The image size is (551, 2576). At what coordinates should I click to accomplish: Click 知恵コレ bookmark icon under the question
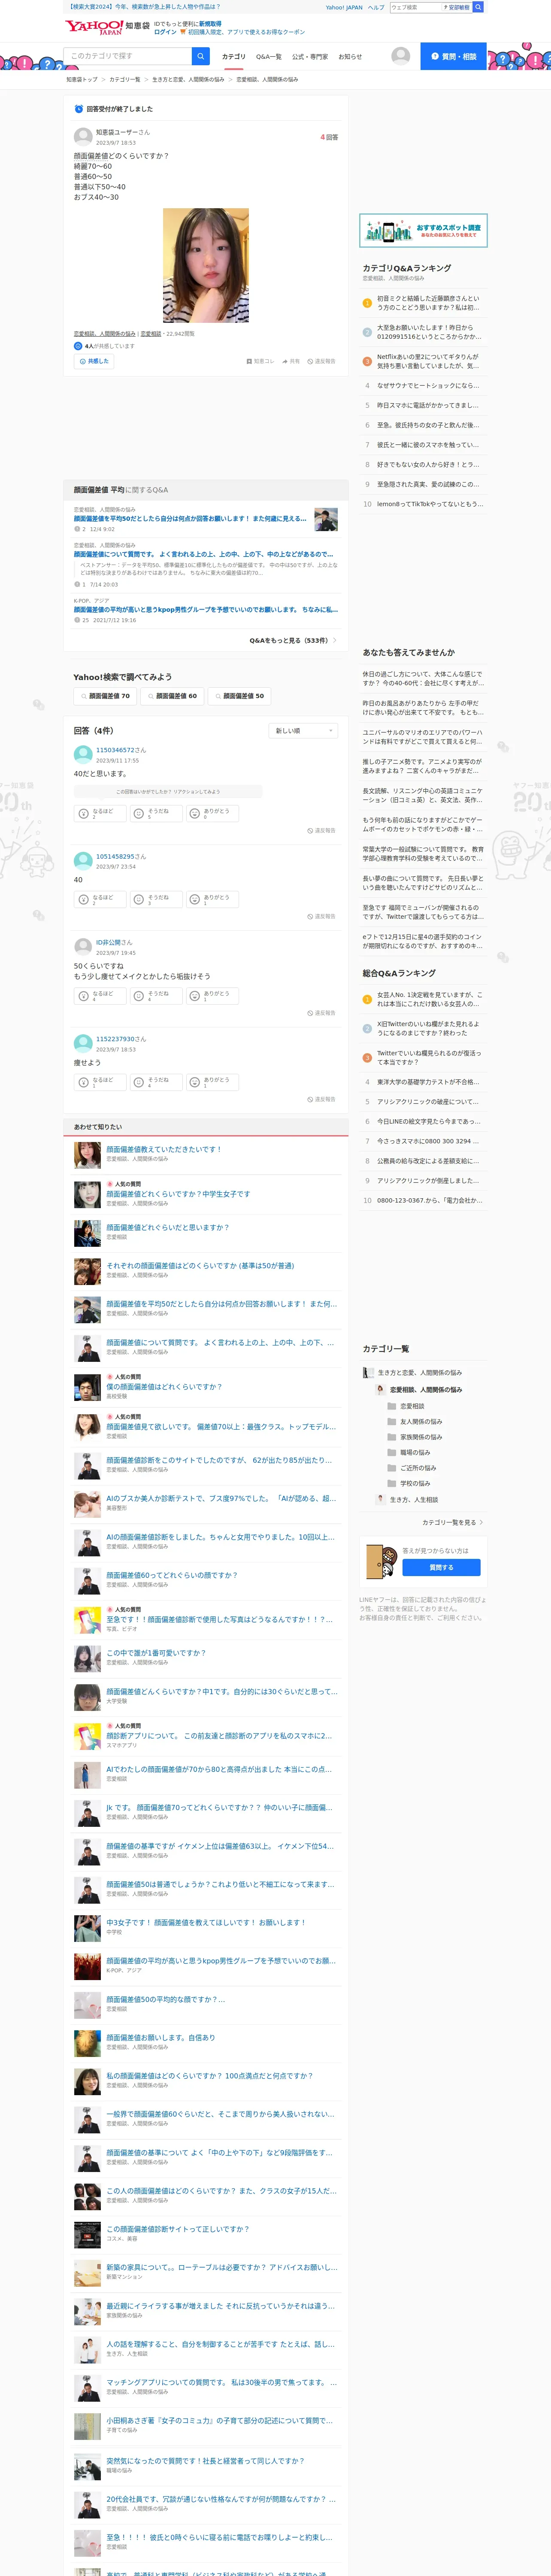260,361
